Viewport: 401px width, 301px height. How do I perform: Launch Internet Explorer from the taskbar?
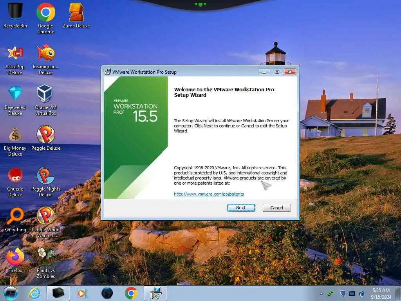click(x=34, y=293)
